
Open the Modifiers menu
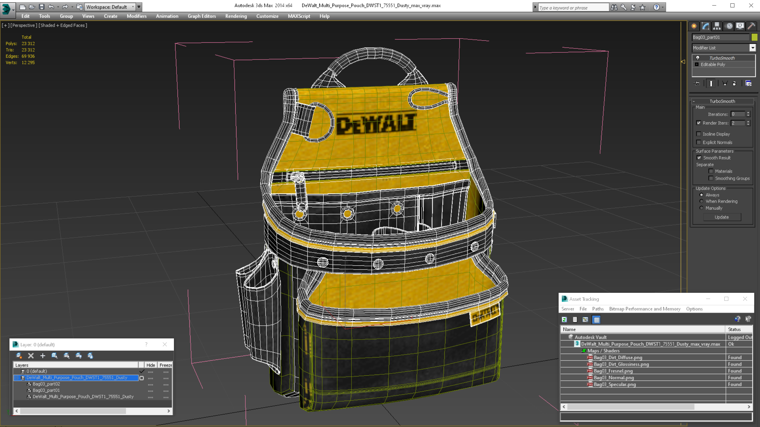pyautogui.click(x=137, y=16)
